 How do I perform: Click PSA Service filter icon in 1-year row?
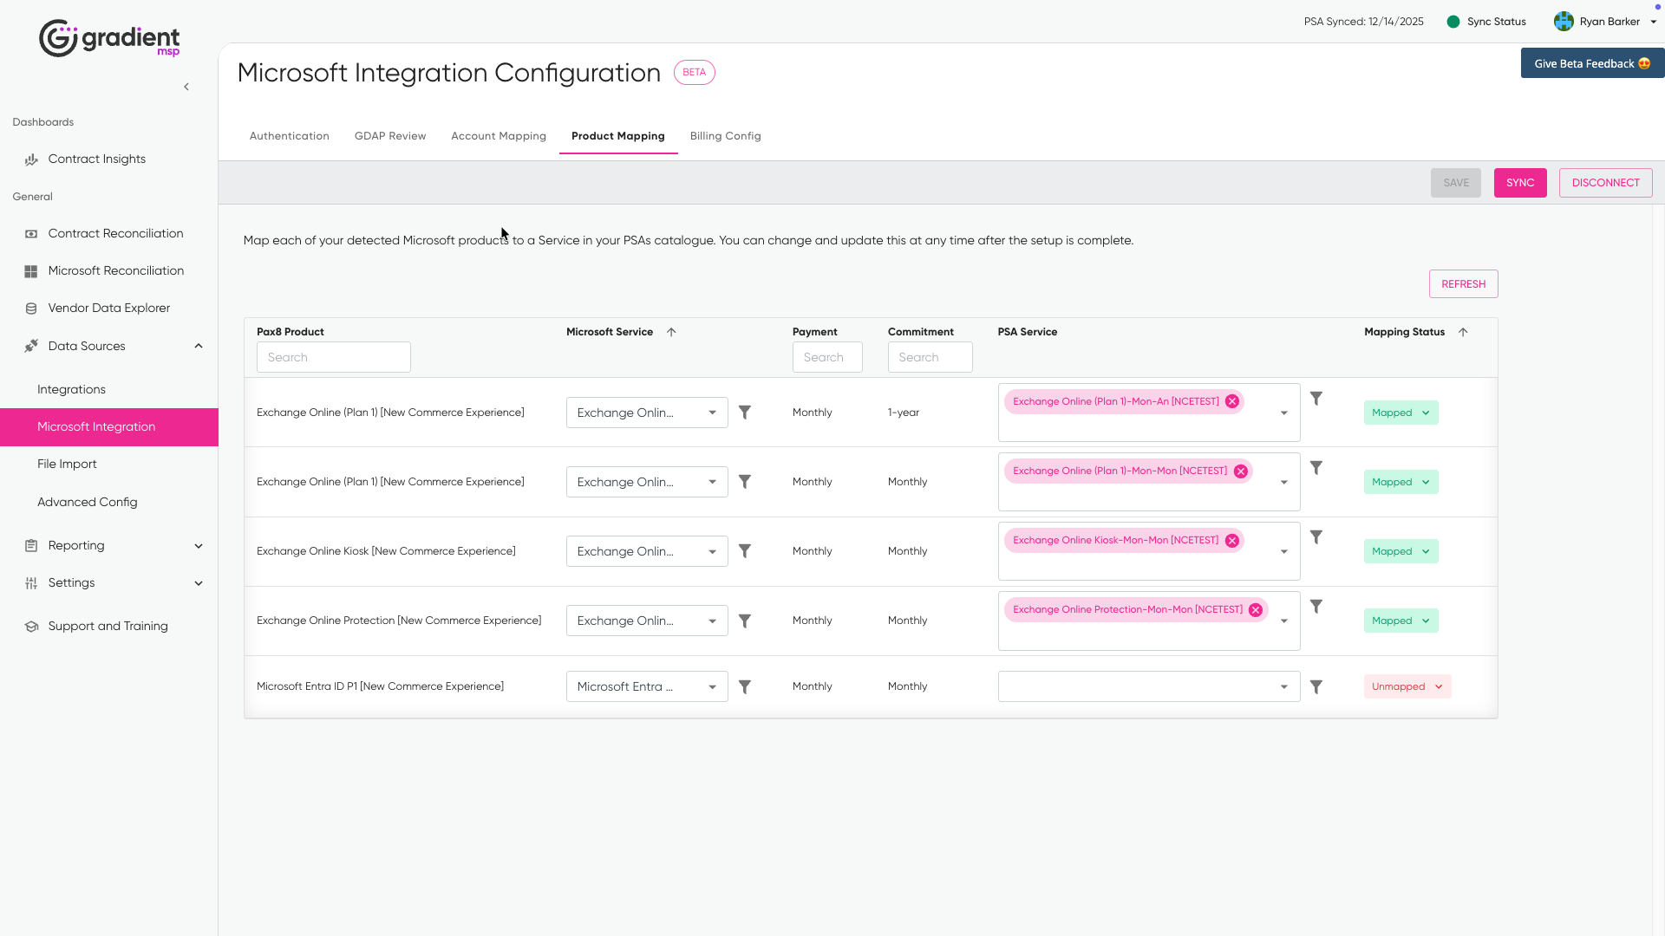point(1316,399)
